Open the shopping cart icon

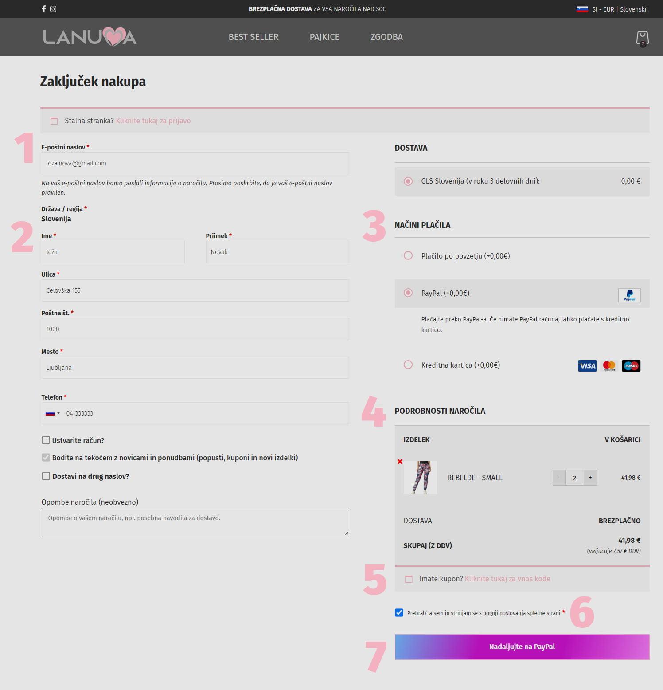tap(642, 38)
